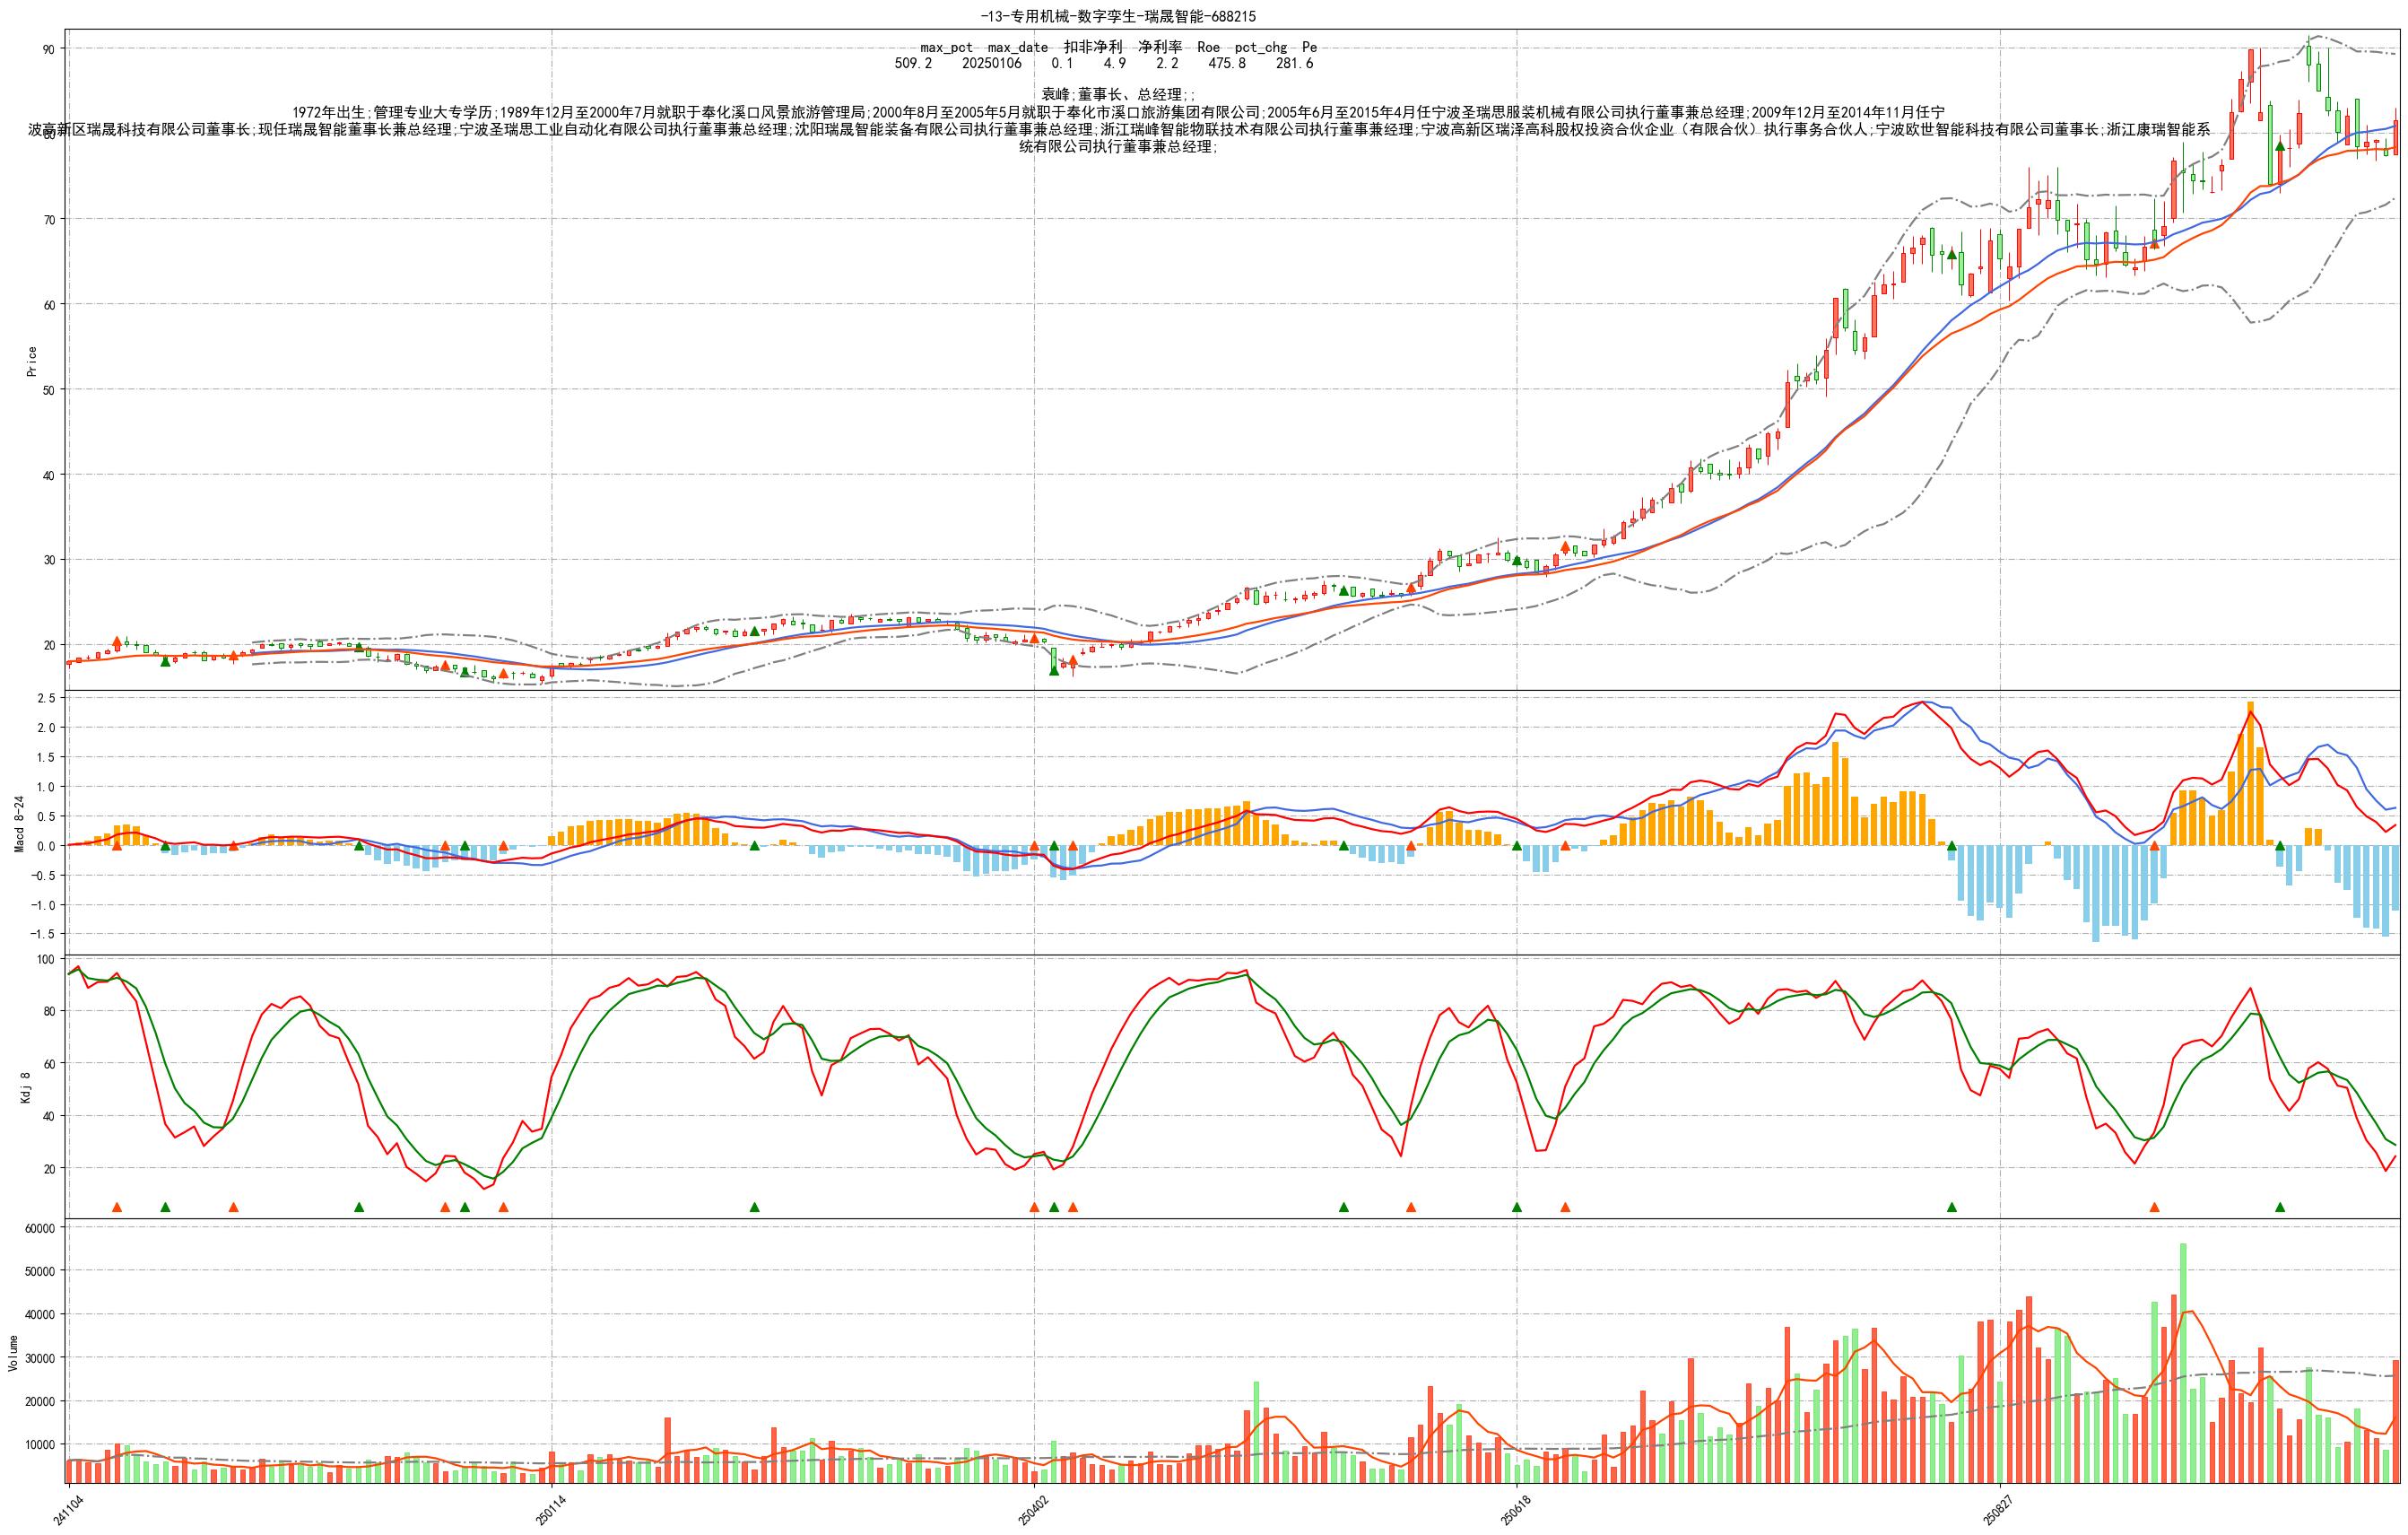This screenshot has width=2408, height=1535.
Task: Click the 241104 date label on the x-axis
Action: coord(69,1509)
